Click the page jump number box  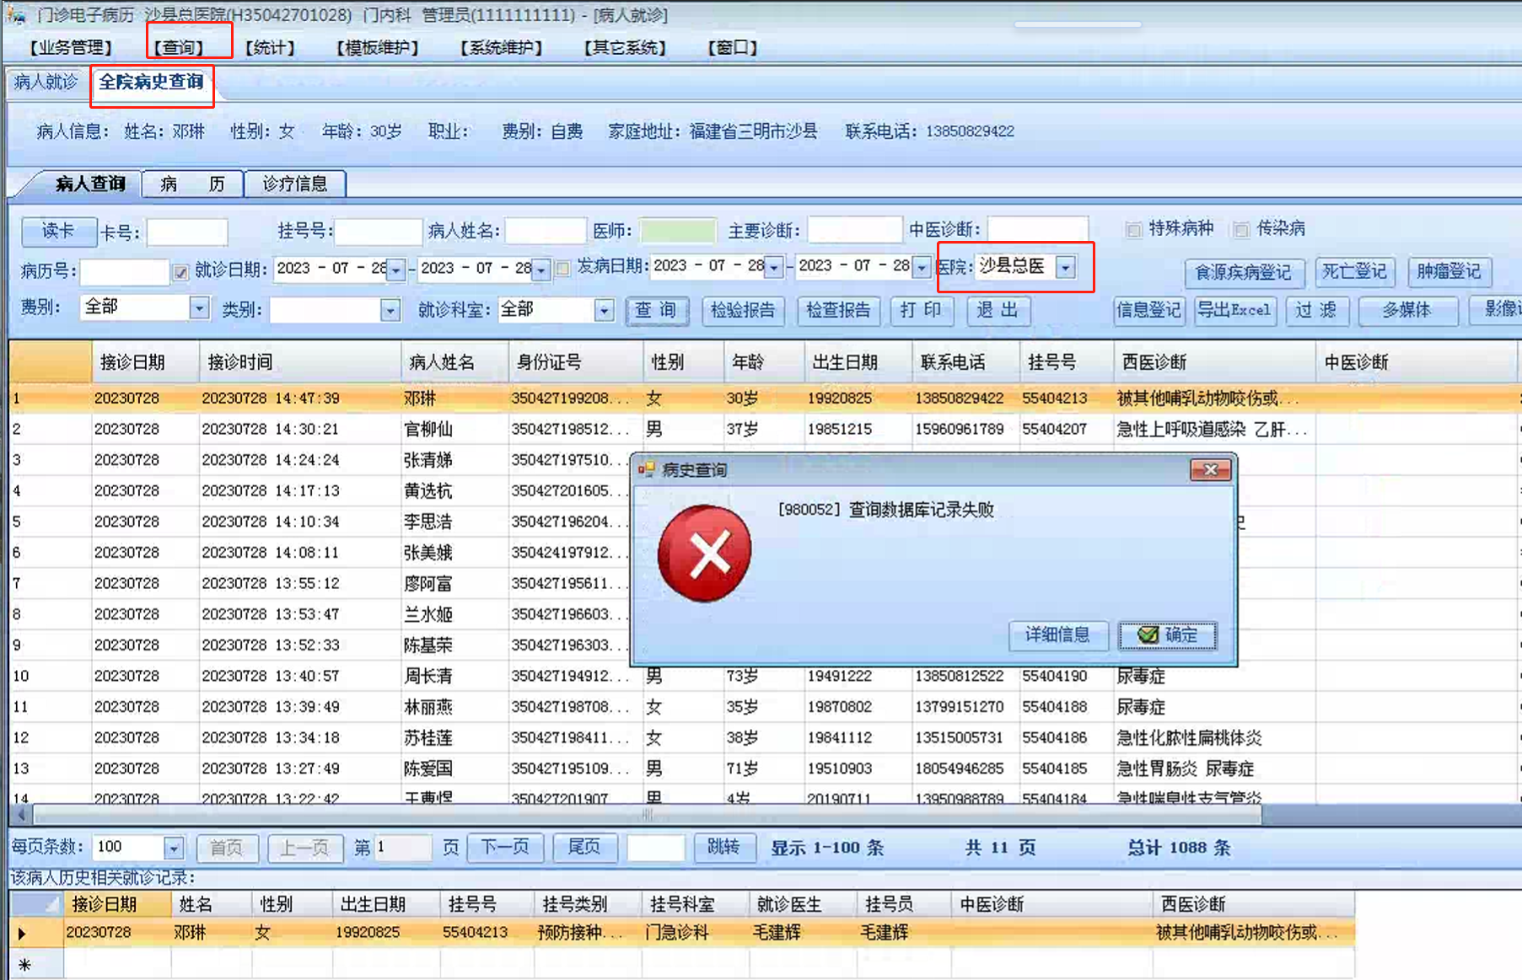click(656, 848)
